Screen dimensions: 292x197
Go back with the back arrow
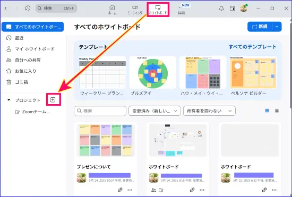coord(6,8)
